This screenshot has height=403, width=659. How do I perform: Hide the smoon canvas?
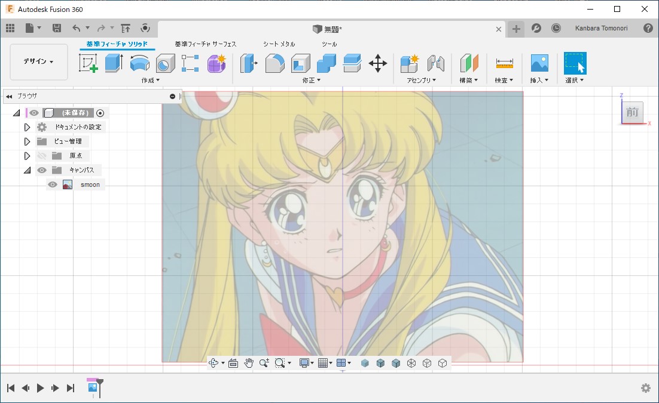point(52,184)
